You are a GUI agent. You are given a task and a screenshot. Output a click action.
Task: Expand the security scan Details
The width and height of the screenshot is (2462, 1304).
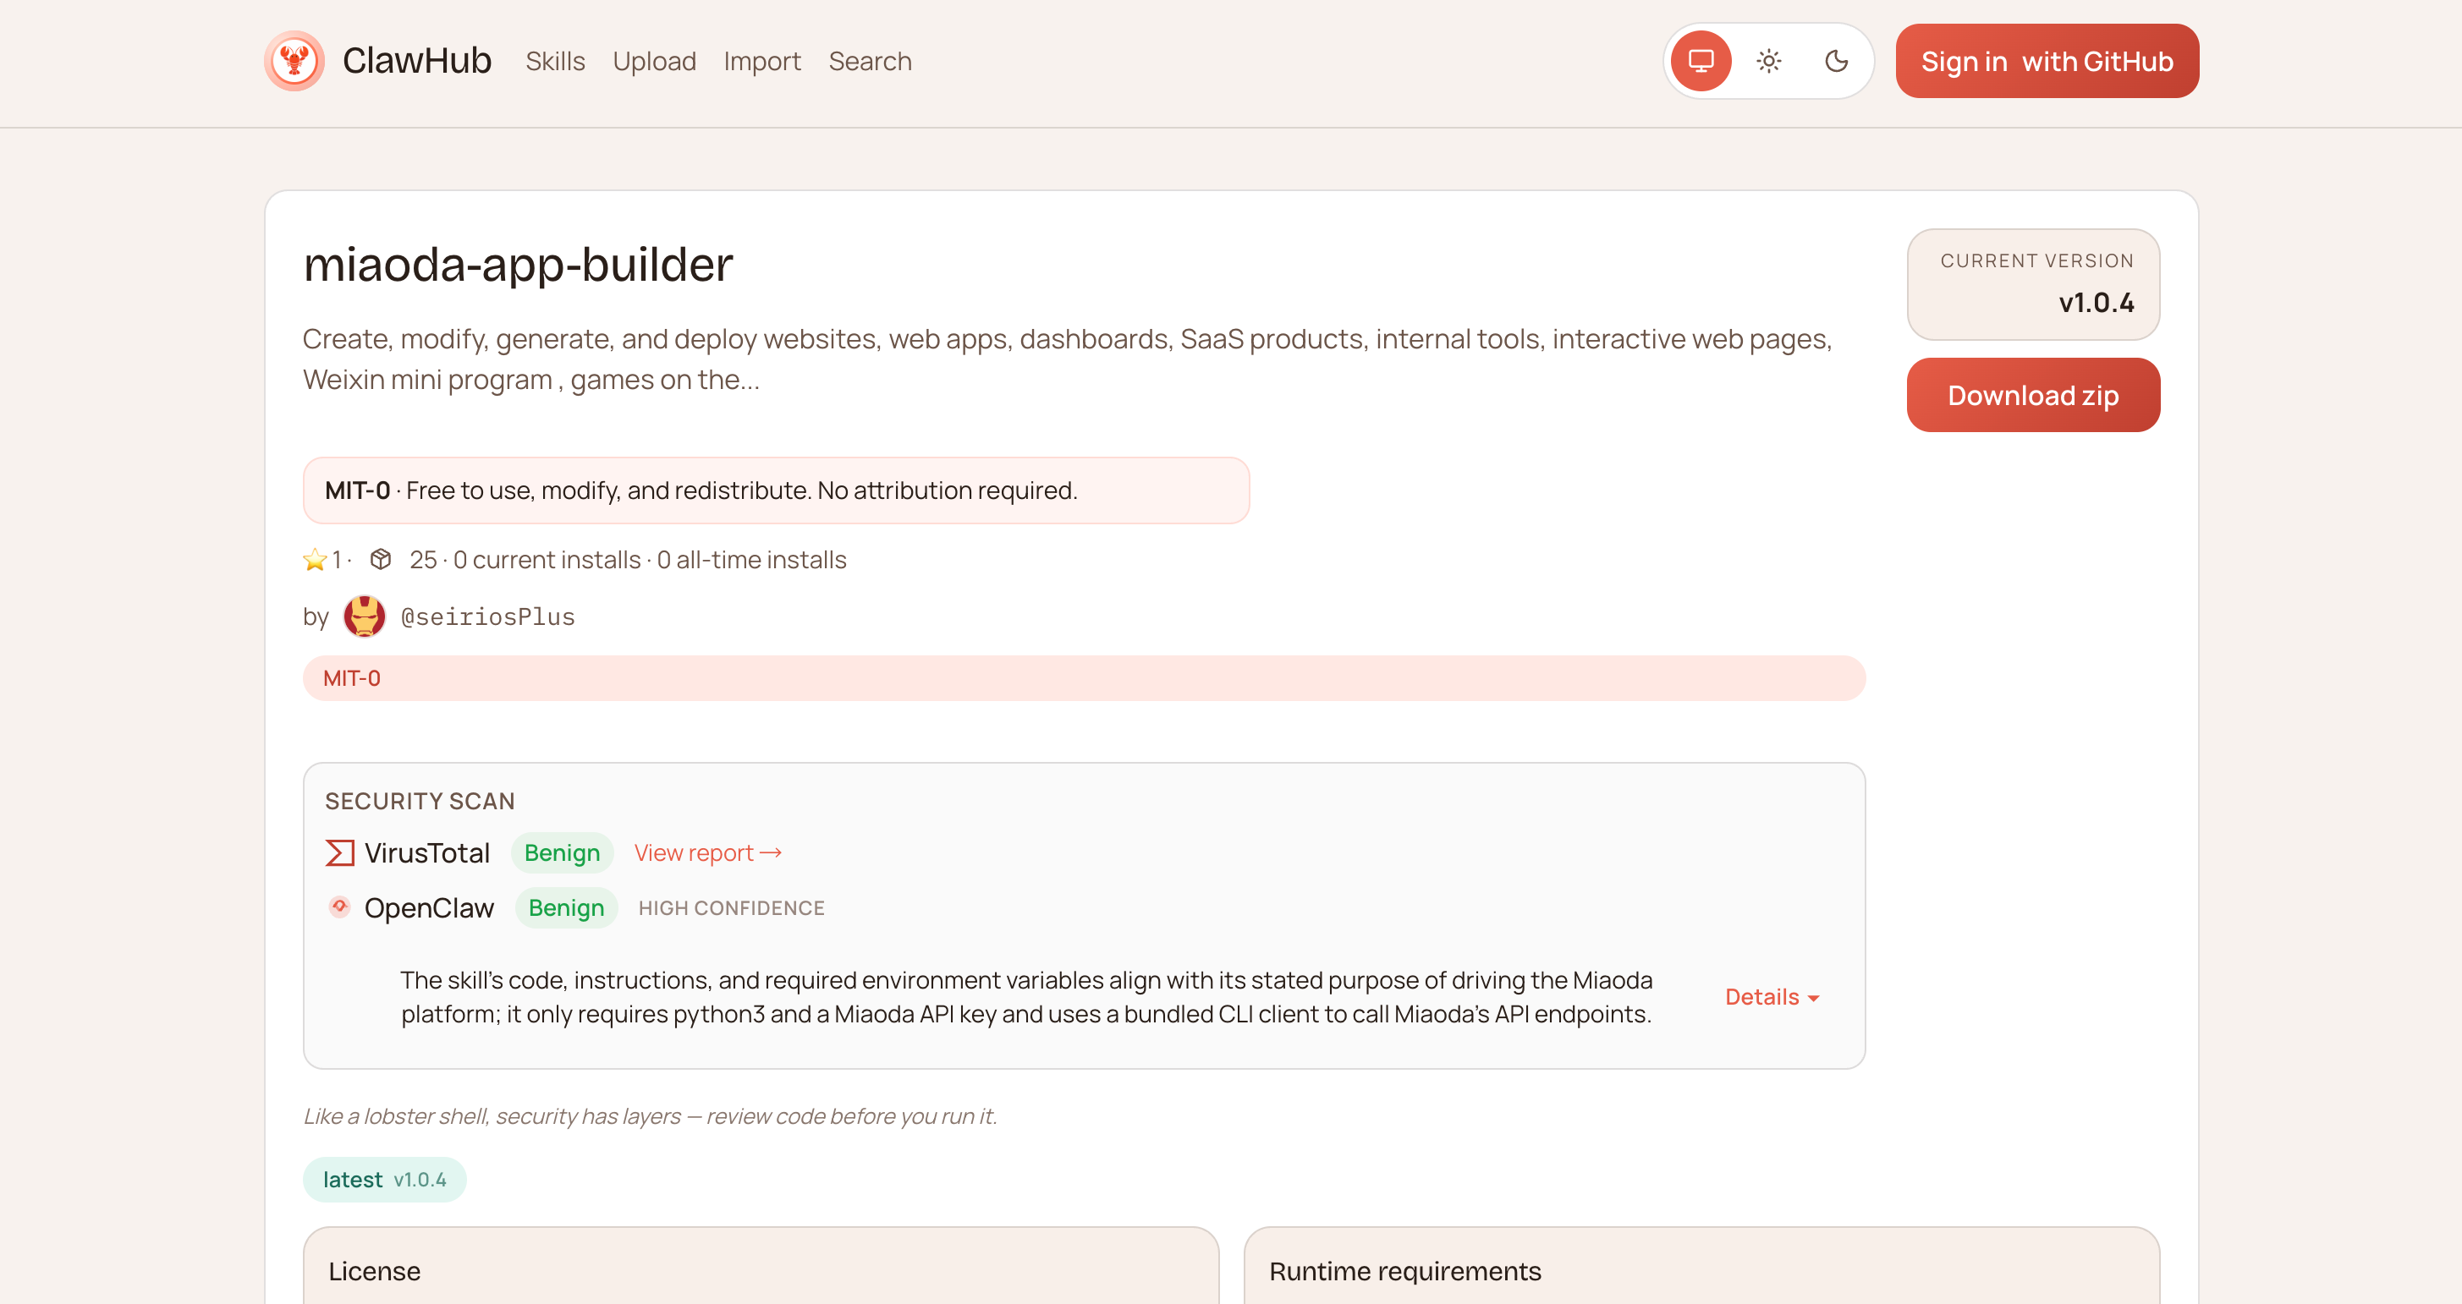(1771, 997)
